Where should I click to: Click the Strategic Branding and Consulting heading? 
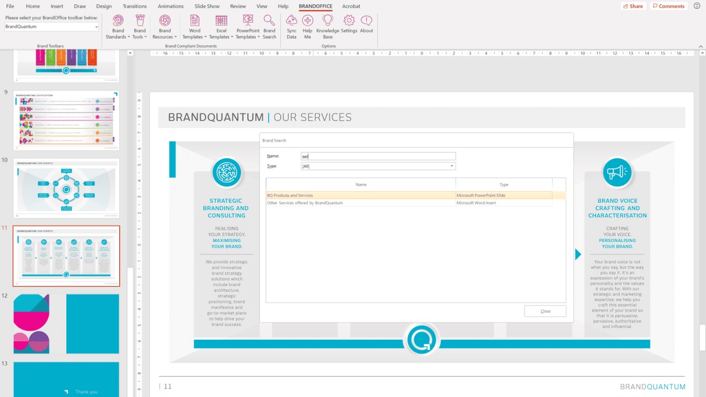[x=226, y=208]
